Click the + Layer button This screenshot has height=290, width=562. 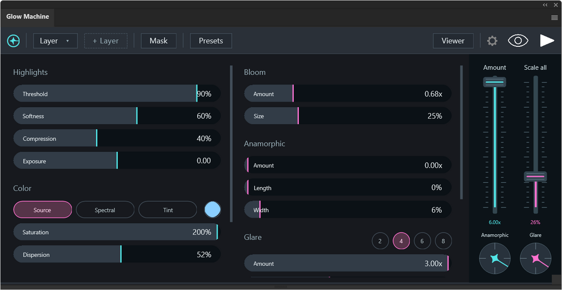[x=105, y=41]
